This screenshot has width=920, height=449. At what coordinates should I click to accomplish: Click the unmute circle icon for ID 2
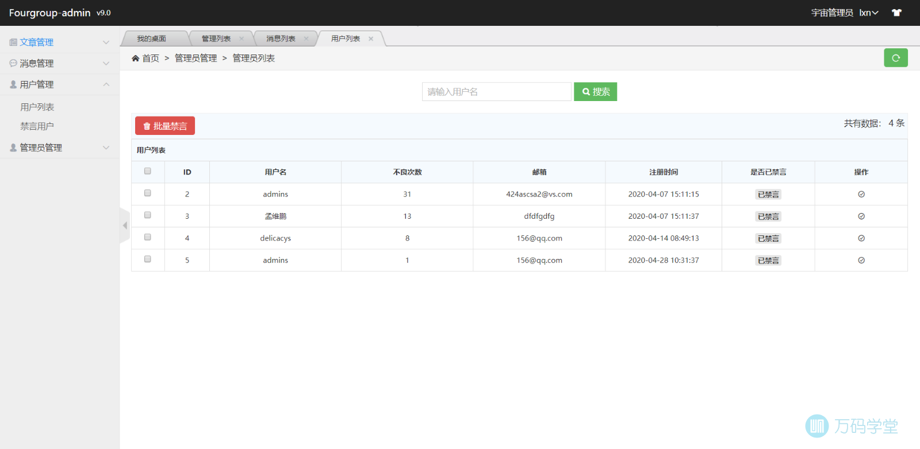coord(861,194)
